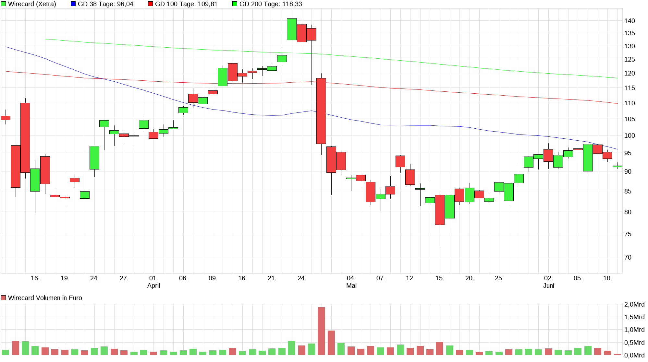The width and height of the screenshot is (648, 362).
Task: Click the GD 100 Tage: 109,81 label
Action: [186, 4]
